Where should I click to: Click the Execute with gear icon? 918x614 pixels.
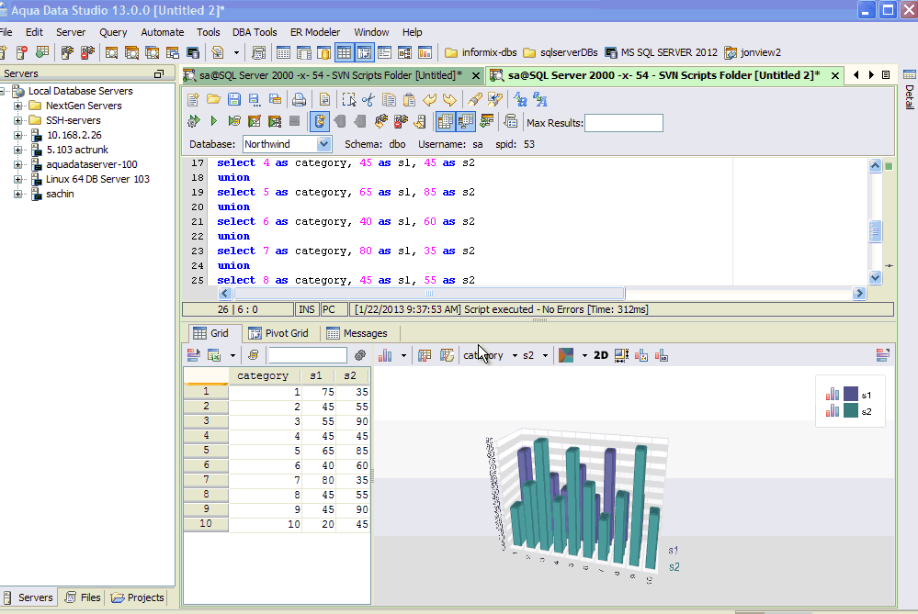point(194,121)
